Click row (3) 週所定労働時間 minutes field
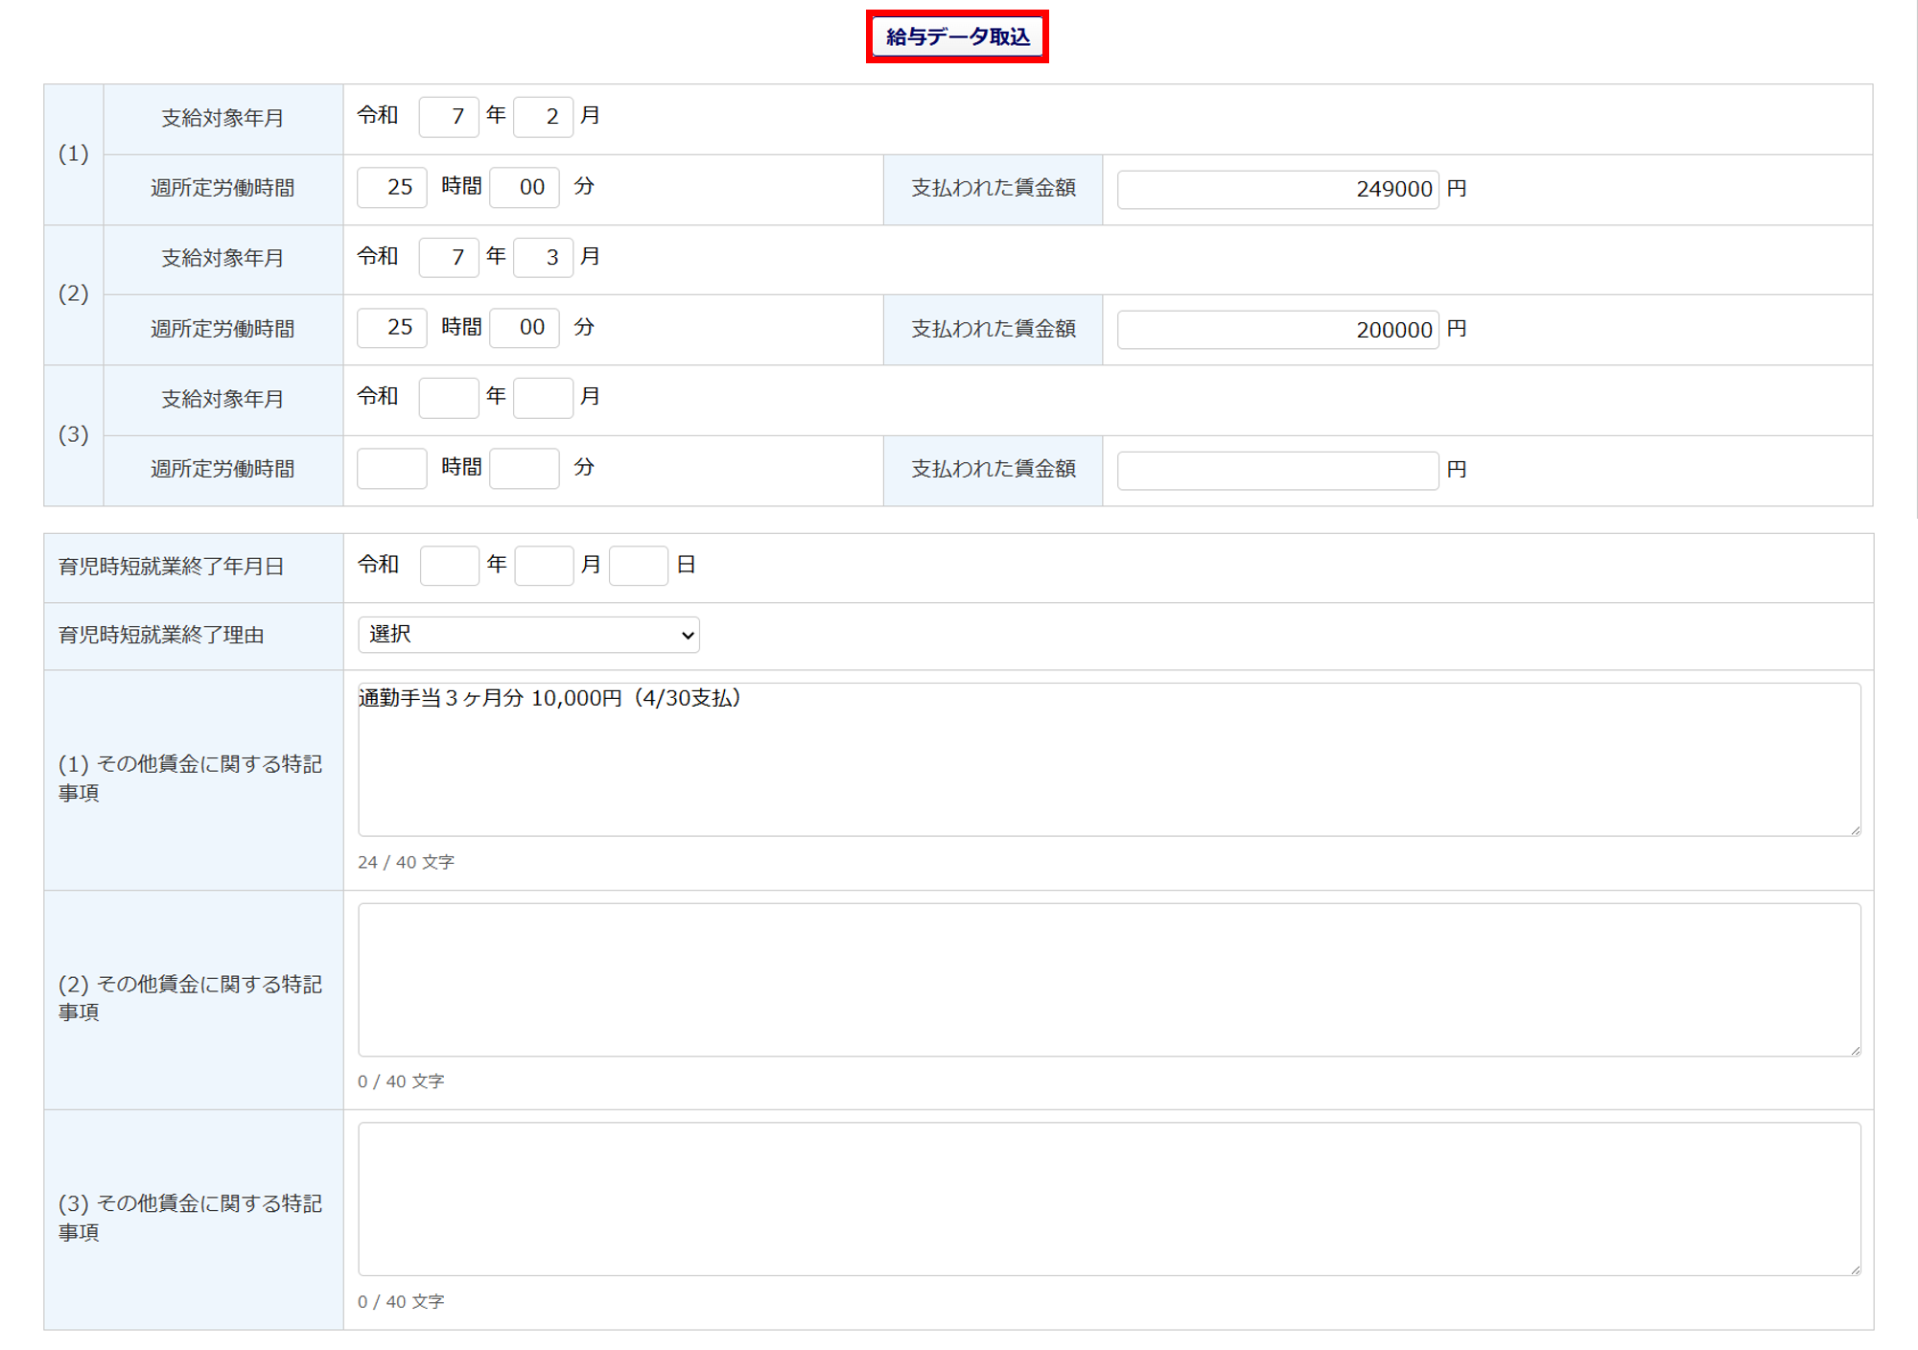This screenshot has width=1918, height=1350. click(524, 469)
